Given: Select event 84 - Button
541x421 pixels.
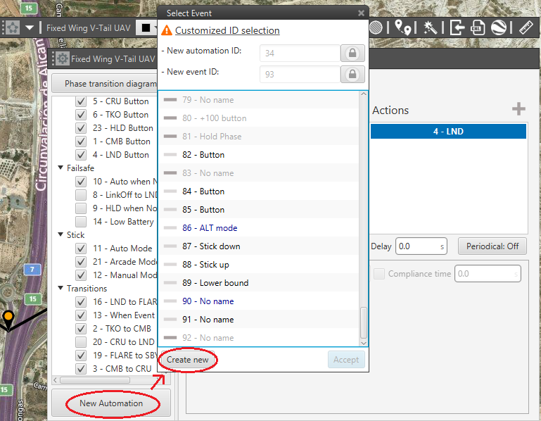Looking at the screenshot, I should pyautogui.click(x=259, y=191).
